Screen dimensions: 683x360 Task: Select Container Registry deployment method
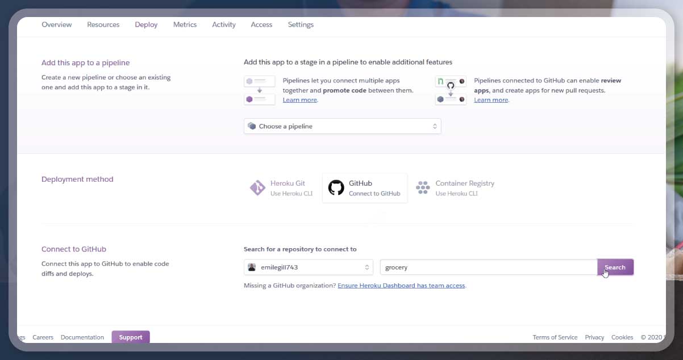[x=455, y=188]
